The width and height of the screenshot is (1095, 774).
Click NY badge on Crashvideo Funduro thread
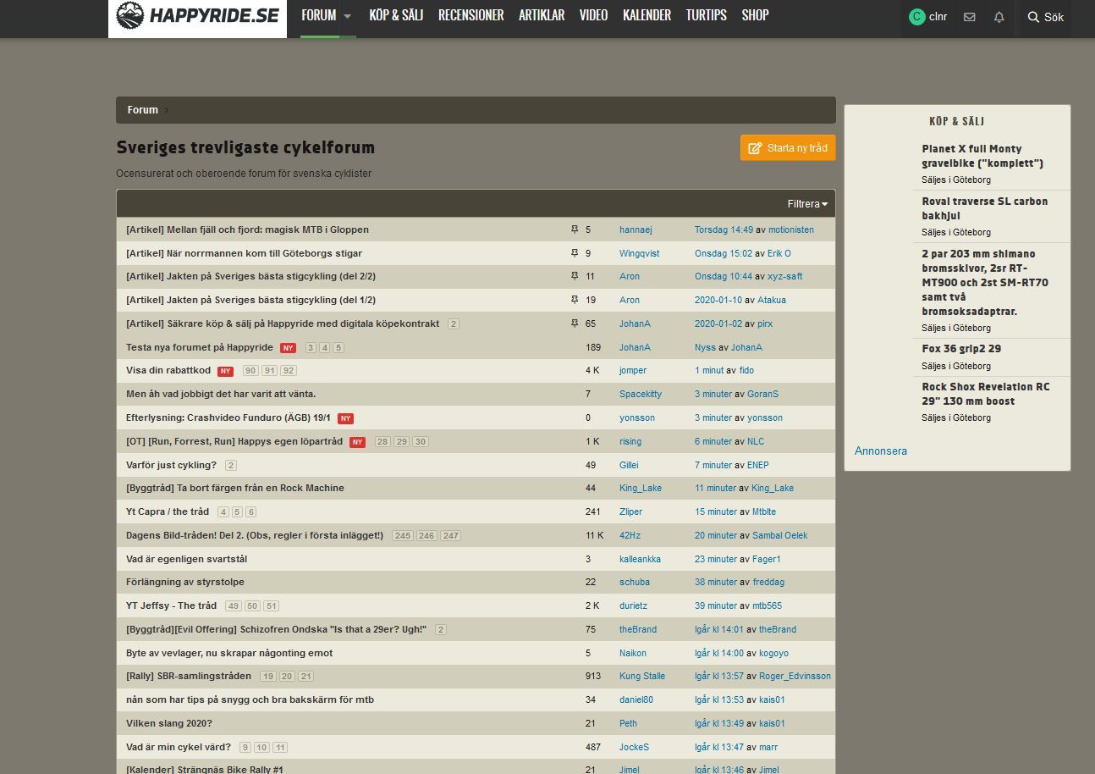point(345,418)
